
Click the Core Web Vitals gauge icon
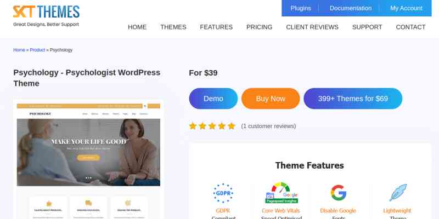(x=282, y=193)
